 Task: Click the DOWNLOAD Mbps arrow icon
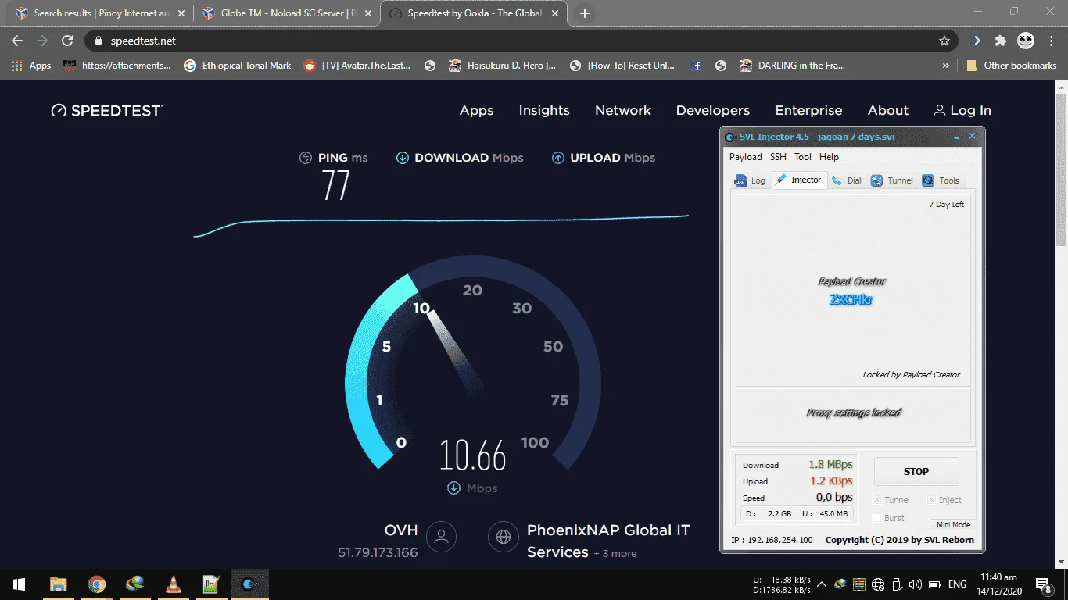(403, 158)
